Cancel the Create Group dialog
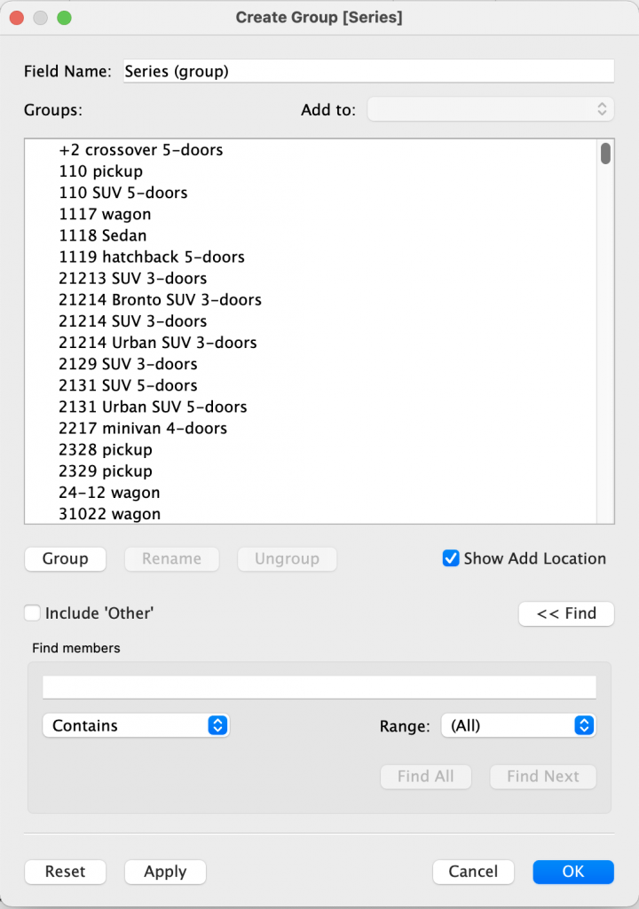Screen dimensions: 639x909 (473, 872)
